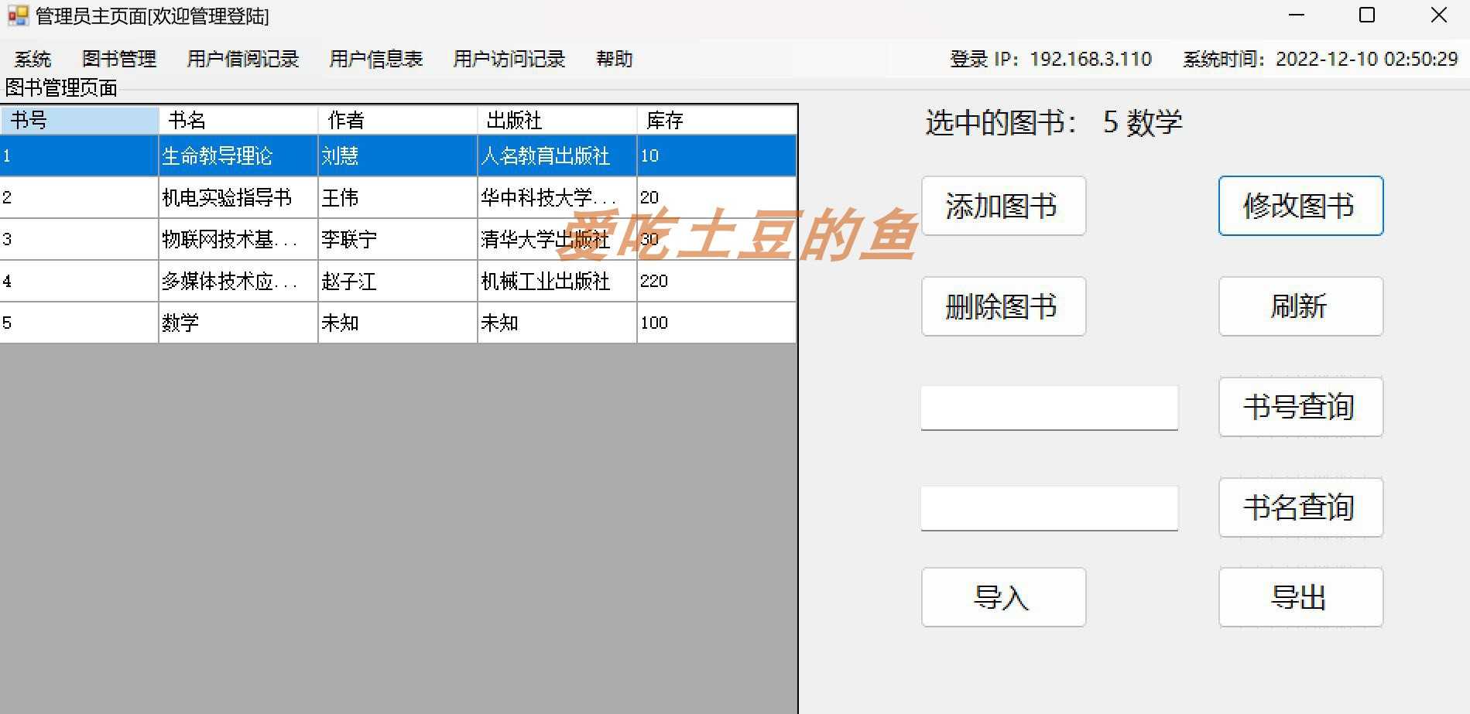This screenshot has width=1470, height=714.
Task: Open the 用户信息表 menu
Action: (x=375, y=59)
